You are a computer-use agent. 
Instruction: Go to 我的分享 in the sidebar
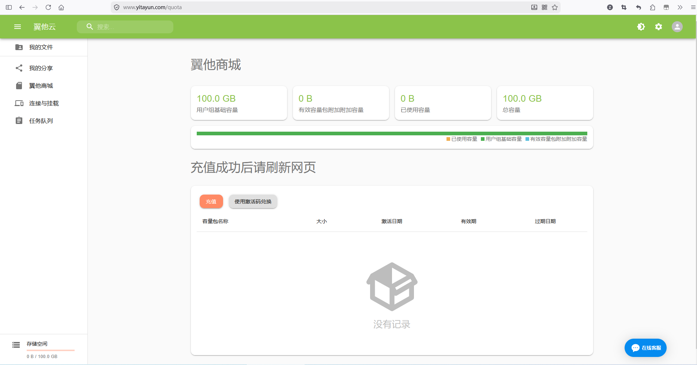pos(41,68)
